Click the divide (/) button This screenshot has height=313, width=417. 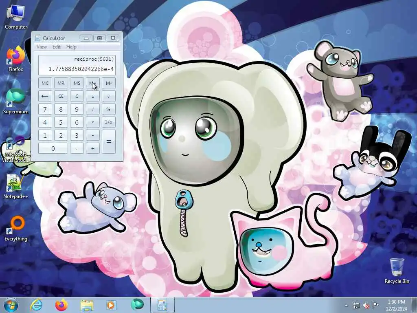pyautogui.click(x=93, y=109)
